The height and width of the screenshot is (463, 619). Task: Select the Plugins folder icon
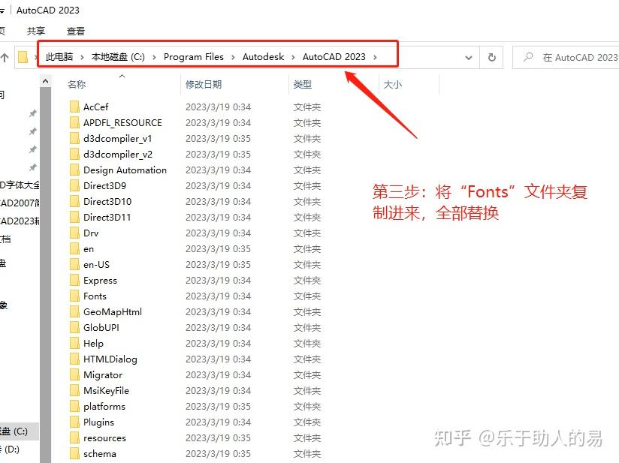[x=74, y=422]
